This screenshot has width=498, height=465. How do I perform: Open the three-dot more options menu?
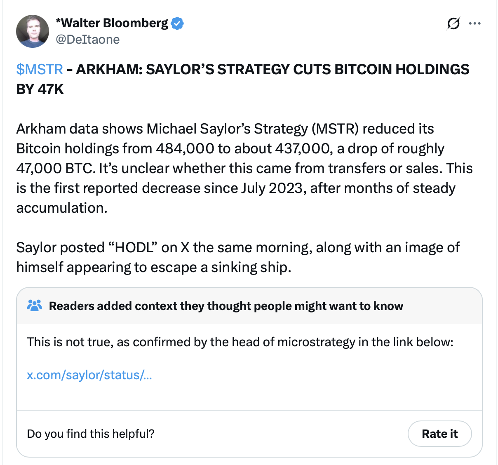(475, 24)
